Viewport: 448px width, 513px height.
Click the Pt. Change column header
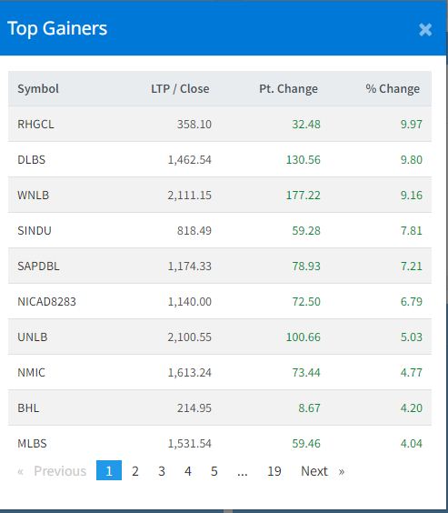[x=288, y=88]
